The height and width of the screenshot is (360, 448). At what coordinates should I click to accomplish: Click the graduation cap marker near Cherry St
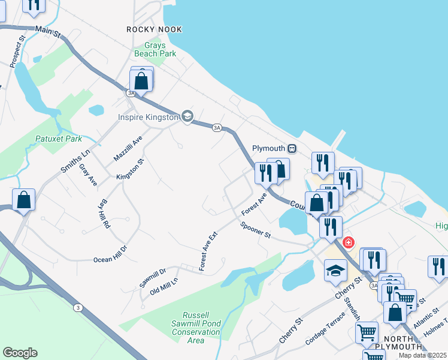336,272
